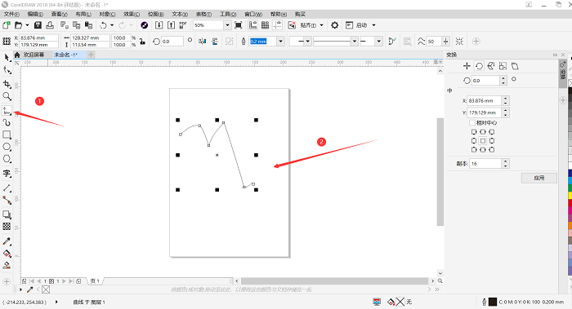Select the Pick tool in toolbox

click(x=7, y=58)
